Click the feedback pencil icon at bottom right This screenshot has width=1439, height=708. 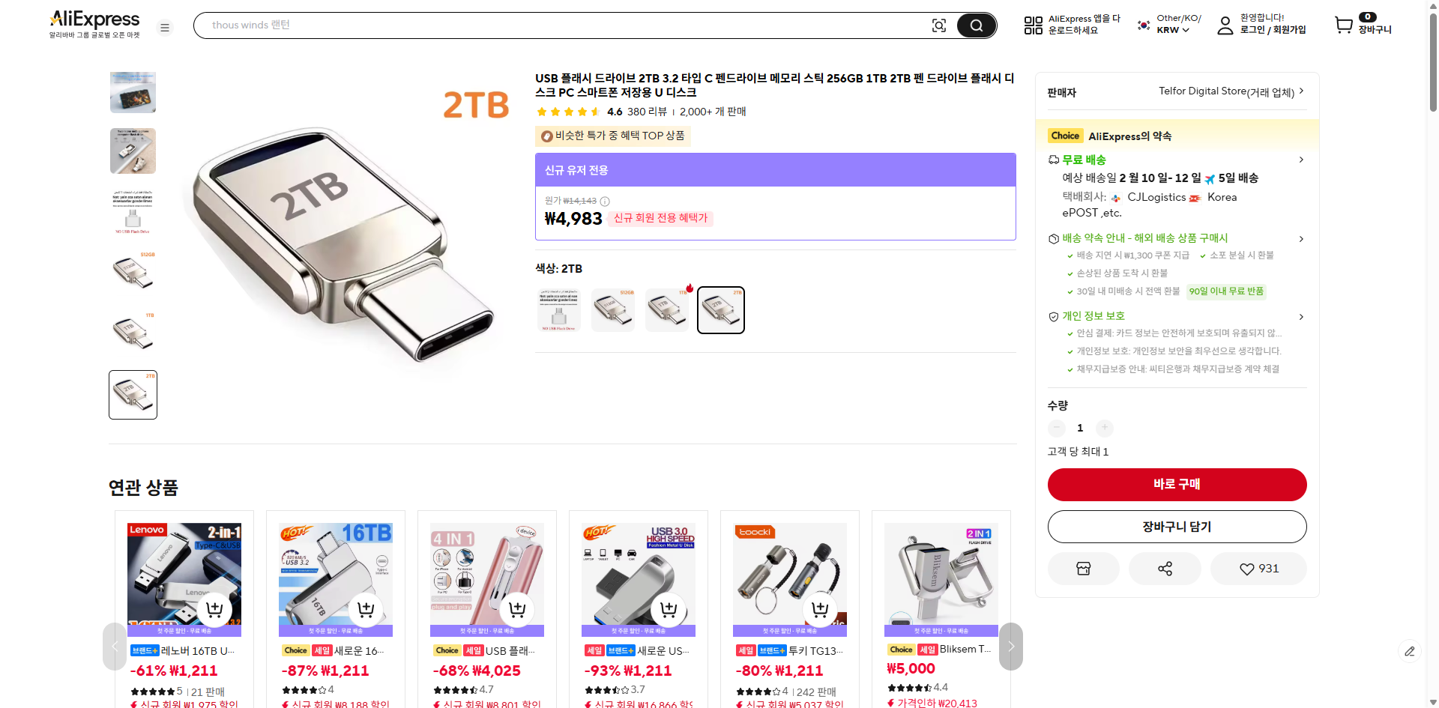[1411, 652]
